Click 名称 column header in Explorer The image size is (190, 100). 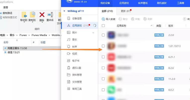point(6,42)
